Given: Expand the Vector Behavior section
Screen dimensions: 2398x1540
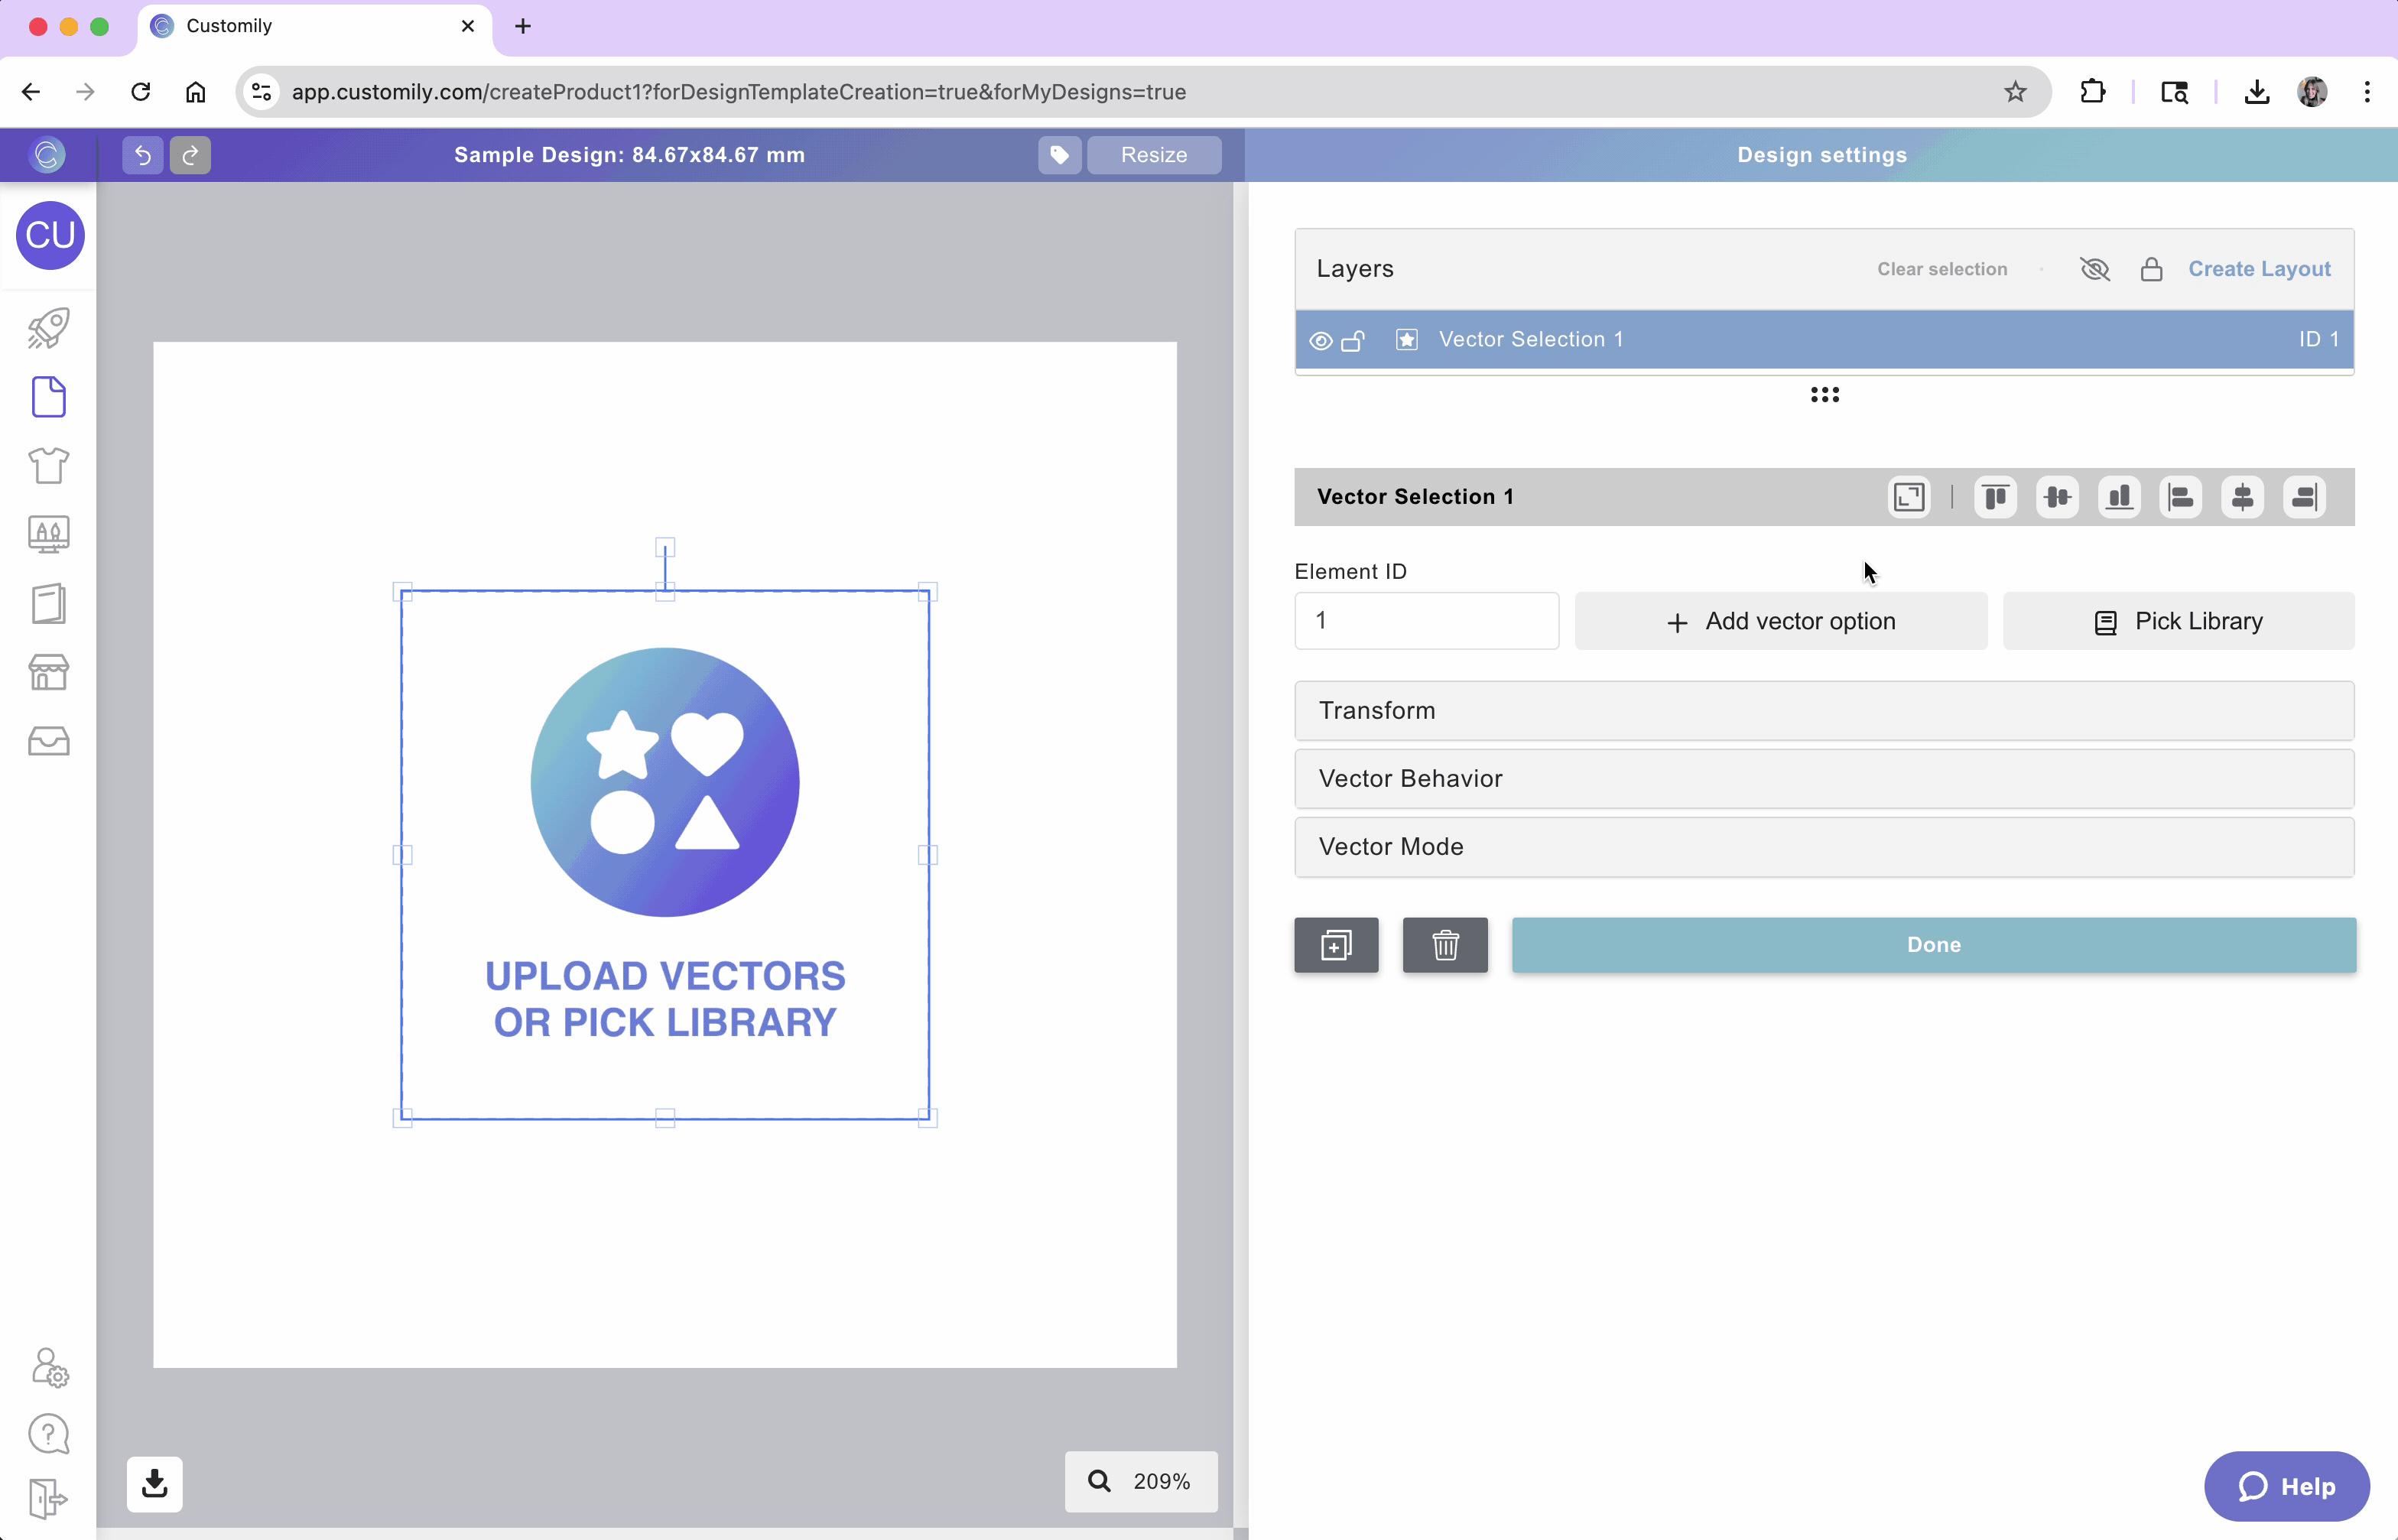Looking at the screenshot, I should coord(1823,779).
